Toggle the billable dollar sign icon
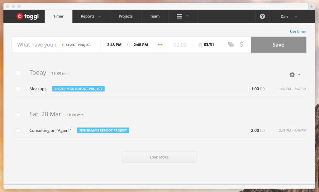 [241, 45]
